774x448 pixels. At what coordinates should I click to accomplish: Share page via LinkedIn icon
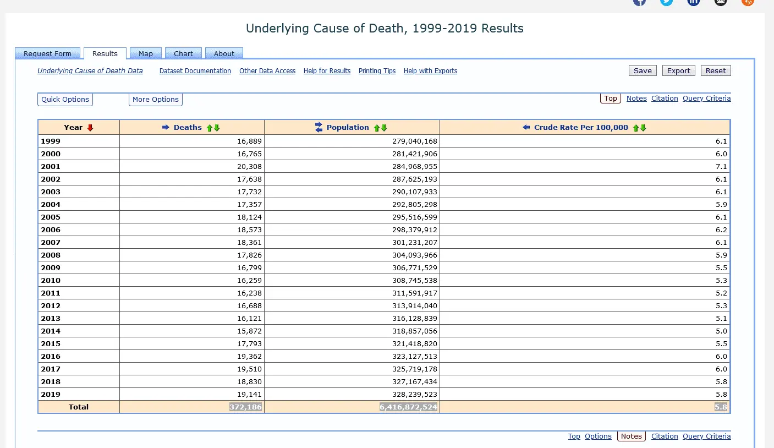694,2
